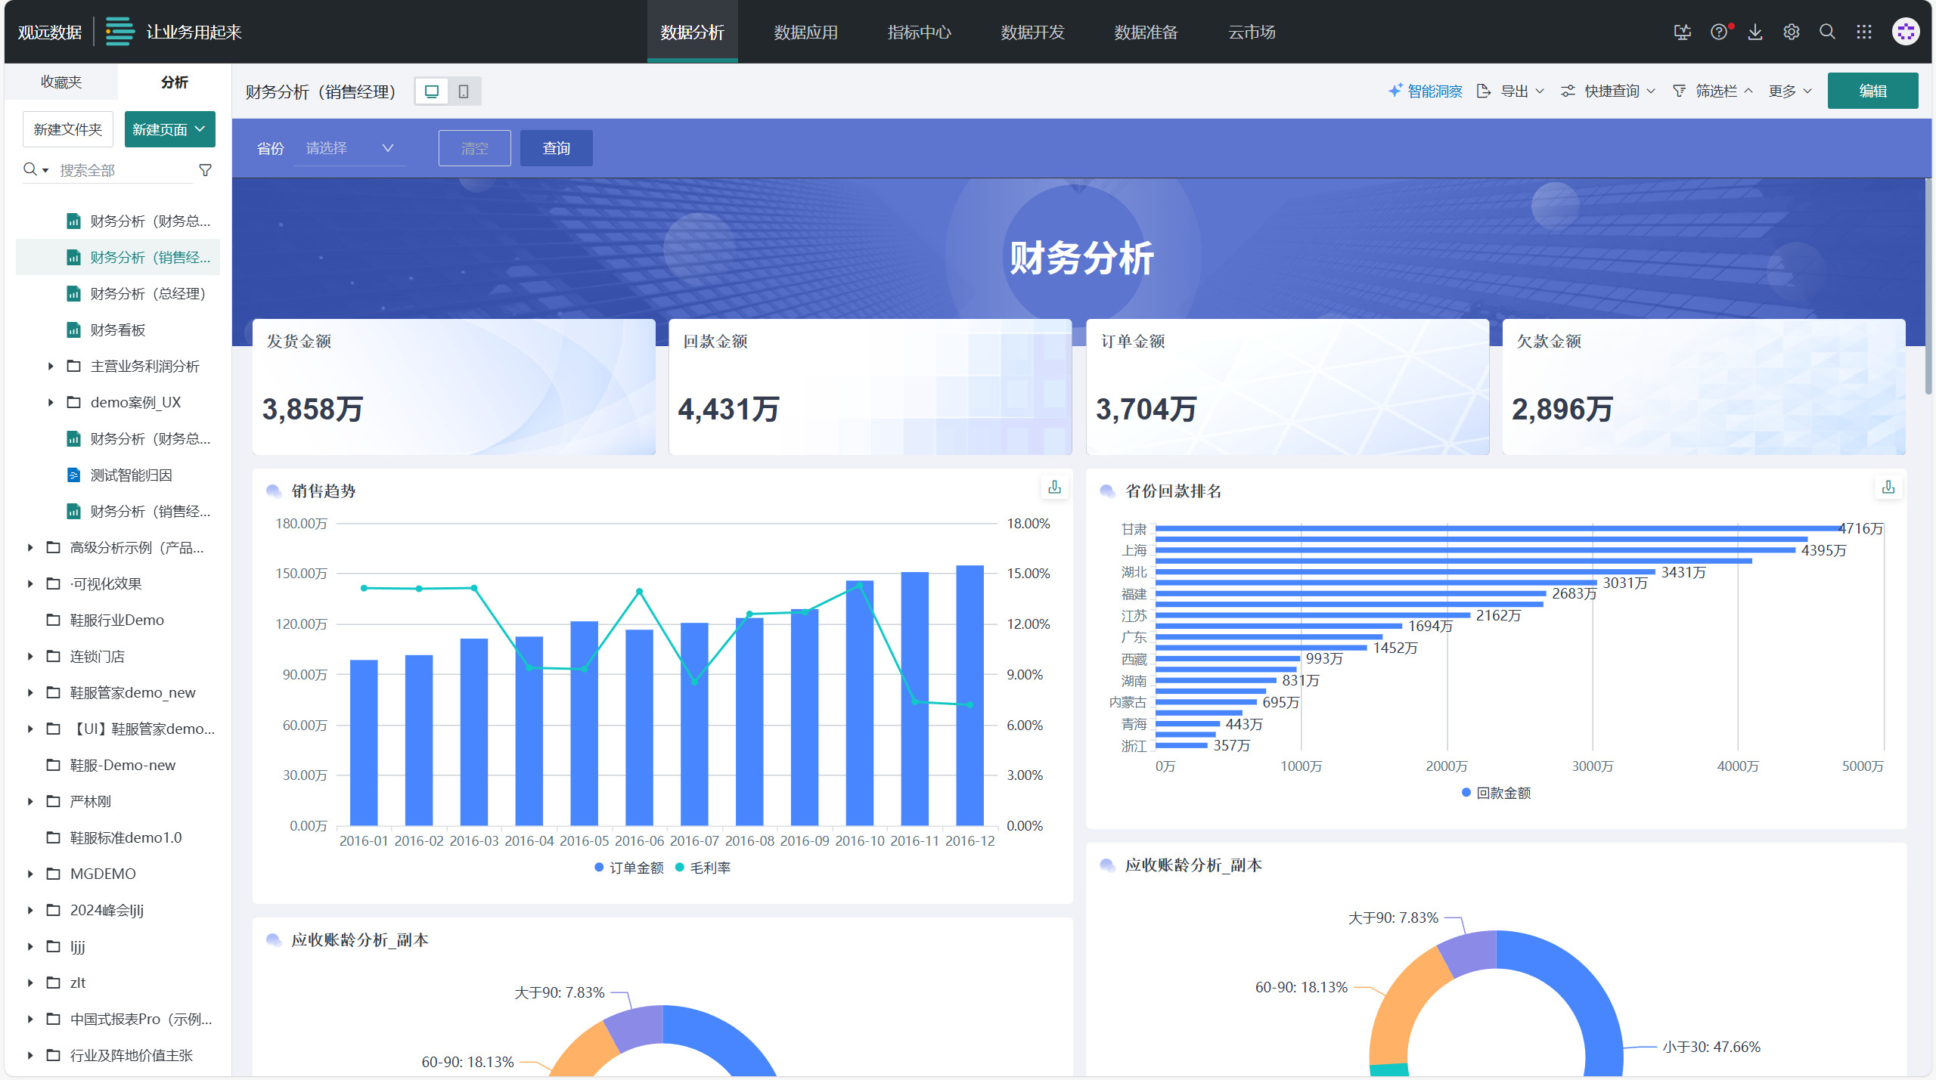
Task: Click the green 编辑 button
Action: pos(1872,91)
